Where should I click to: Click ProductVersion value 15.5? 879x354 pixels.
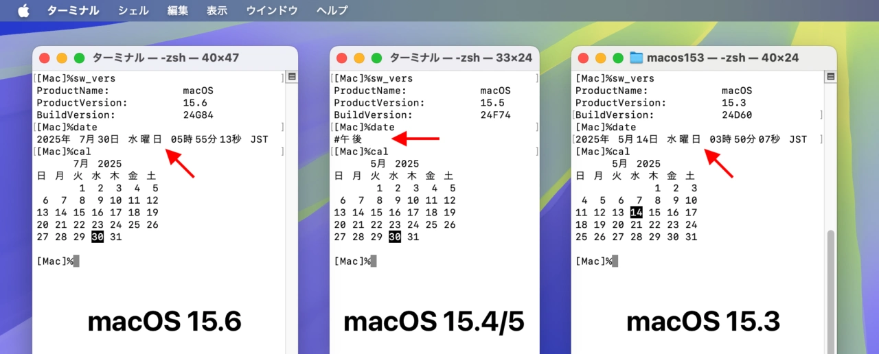click(x=492, y=103)
